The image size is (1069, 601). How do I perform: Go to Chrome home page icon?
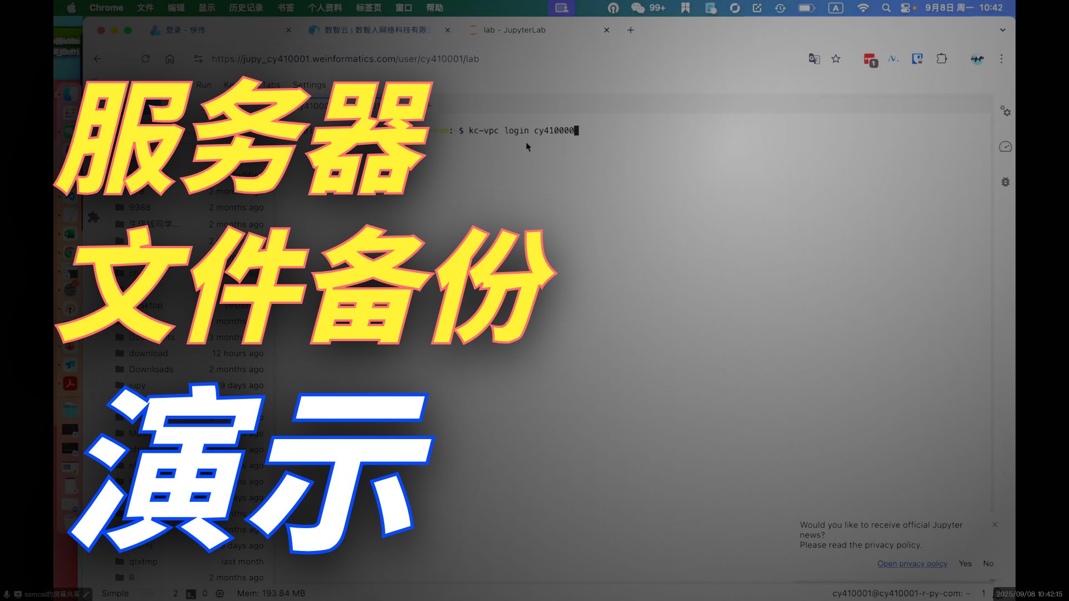point(170,59)
